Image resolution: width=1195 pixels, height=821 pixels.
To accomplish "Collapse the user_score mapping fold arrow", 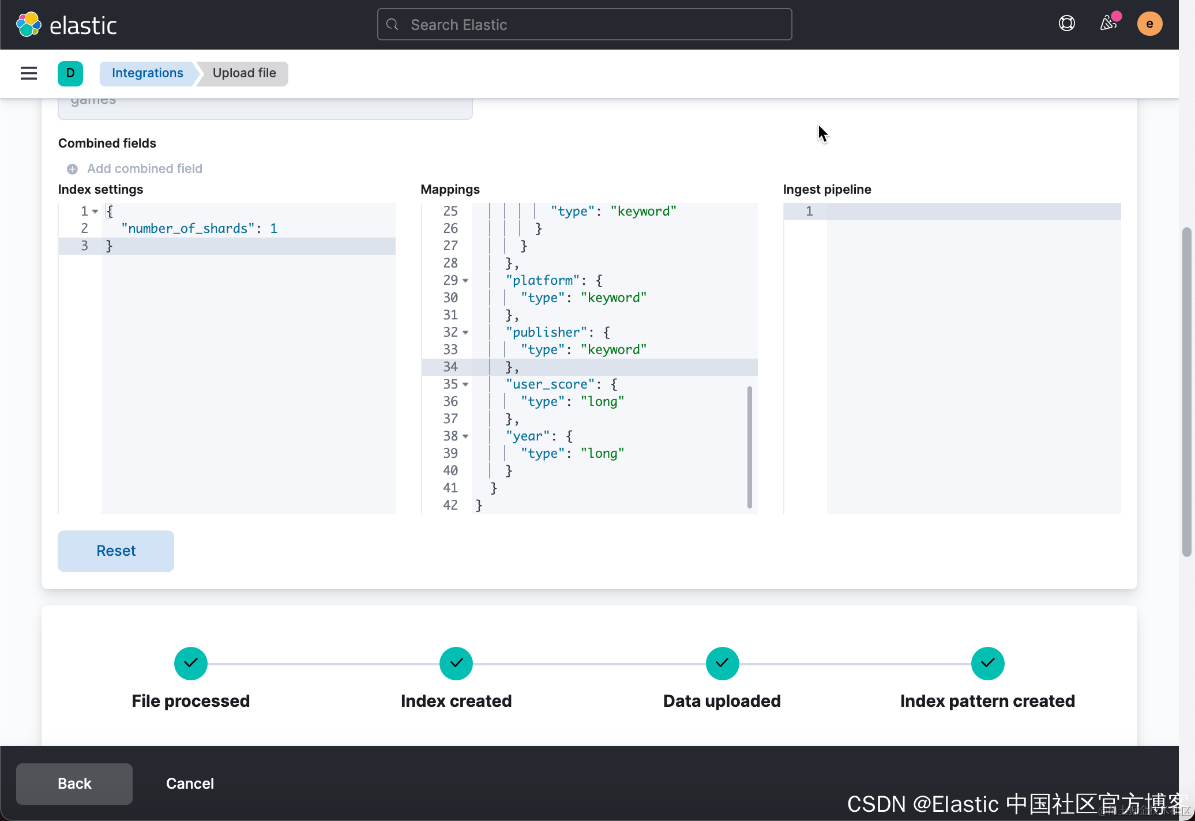I will click(x=465, y=385).
